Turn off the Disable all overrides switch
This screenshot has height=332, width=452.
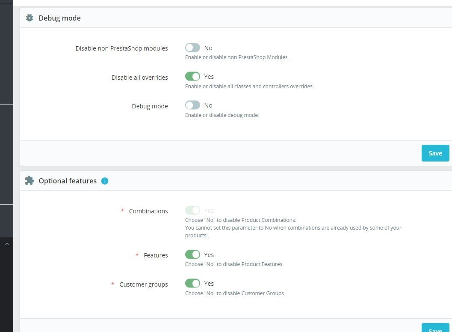pos(192,77)
